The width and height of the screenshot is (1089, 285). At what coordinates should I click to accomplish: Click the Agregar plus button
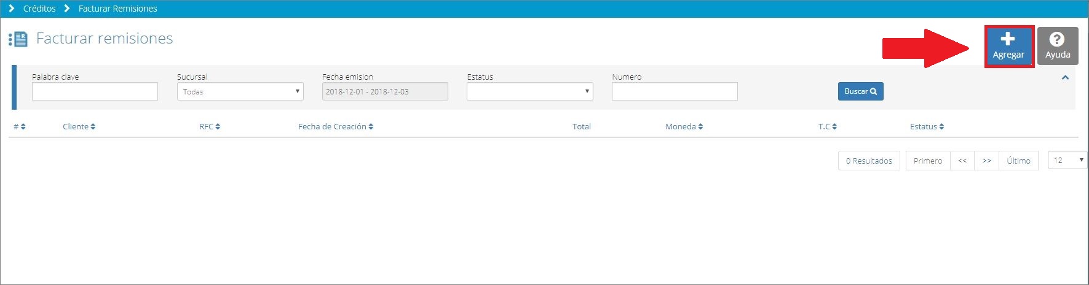click(1008, 46)
